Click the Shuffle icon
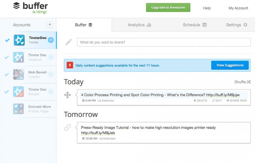This screenshot has height=163, width=255. click(249, 82)
